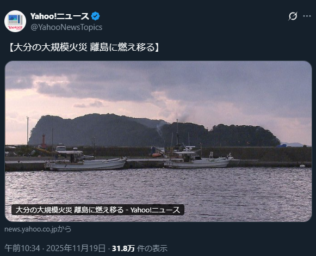This screenshot has width=316, height=256.
Task: Click the smoke plume on the island
Action: [160, 129]
